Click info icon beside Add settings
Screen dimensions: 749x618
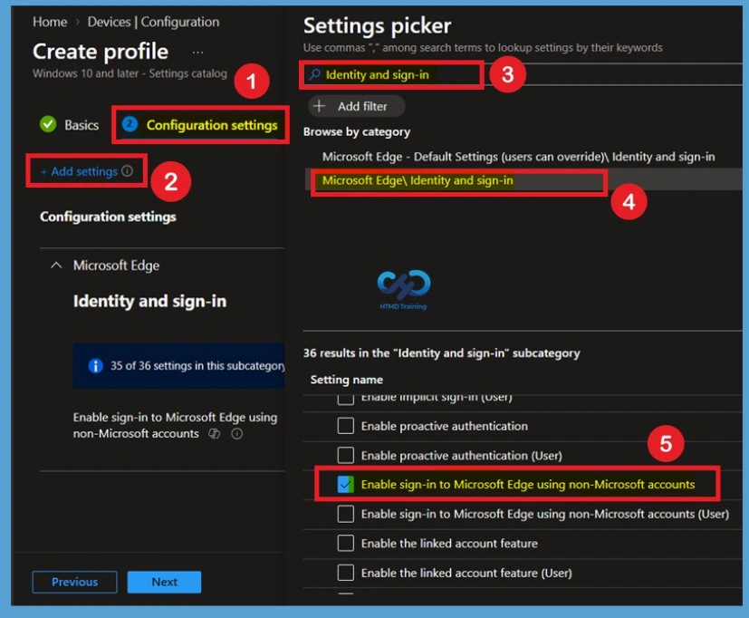pos(127,170)
